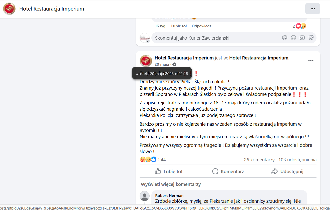Like the comment from 16 weeks ago
This screenshot has height=210, width=330.
coord(179,26)
